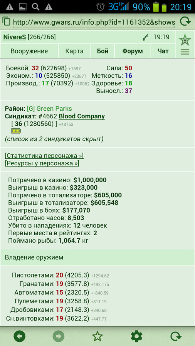
Task: Tap the forward arrow in bottom bar
Action: 59,336
